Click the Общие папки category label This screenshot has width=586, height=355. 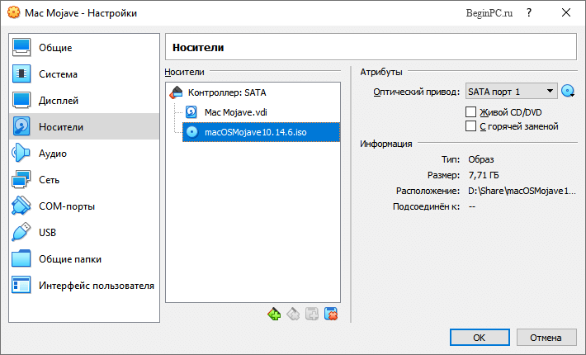click(x=70, y=259)
